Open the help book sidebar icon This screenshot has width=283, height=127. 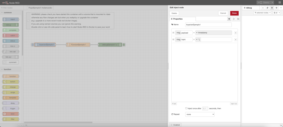coord(267,8)
